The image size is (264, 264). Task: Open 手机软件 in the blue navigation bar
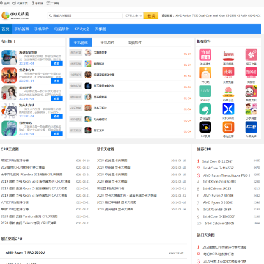42,29
